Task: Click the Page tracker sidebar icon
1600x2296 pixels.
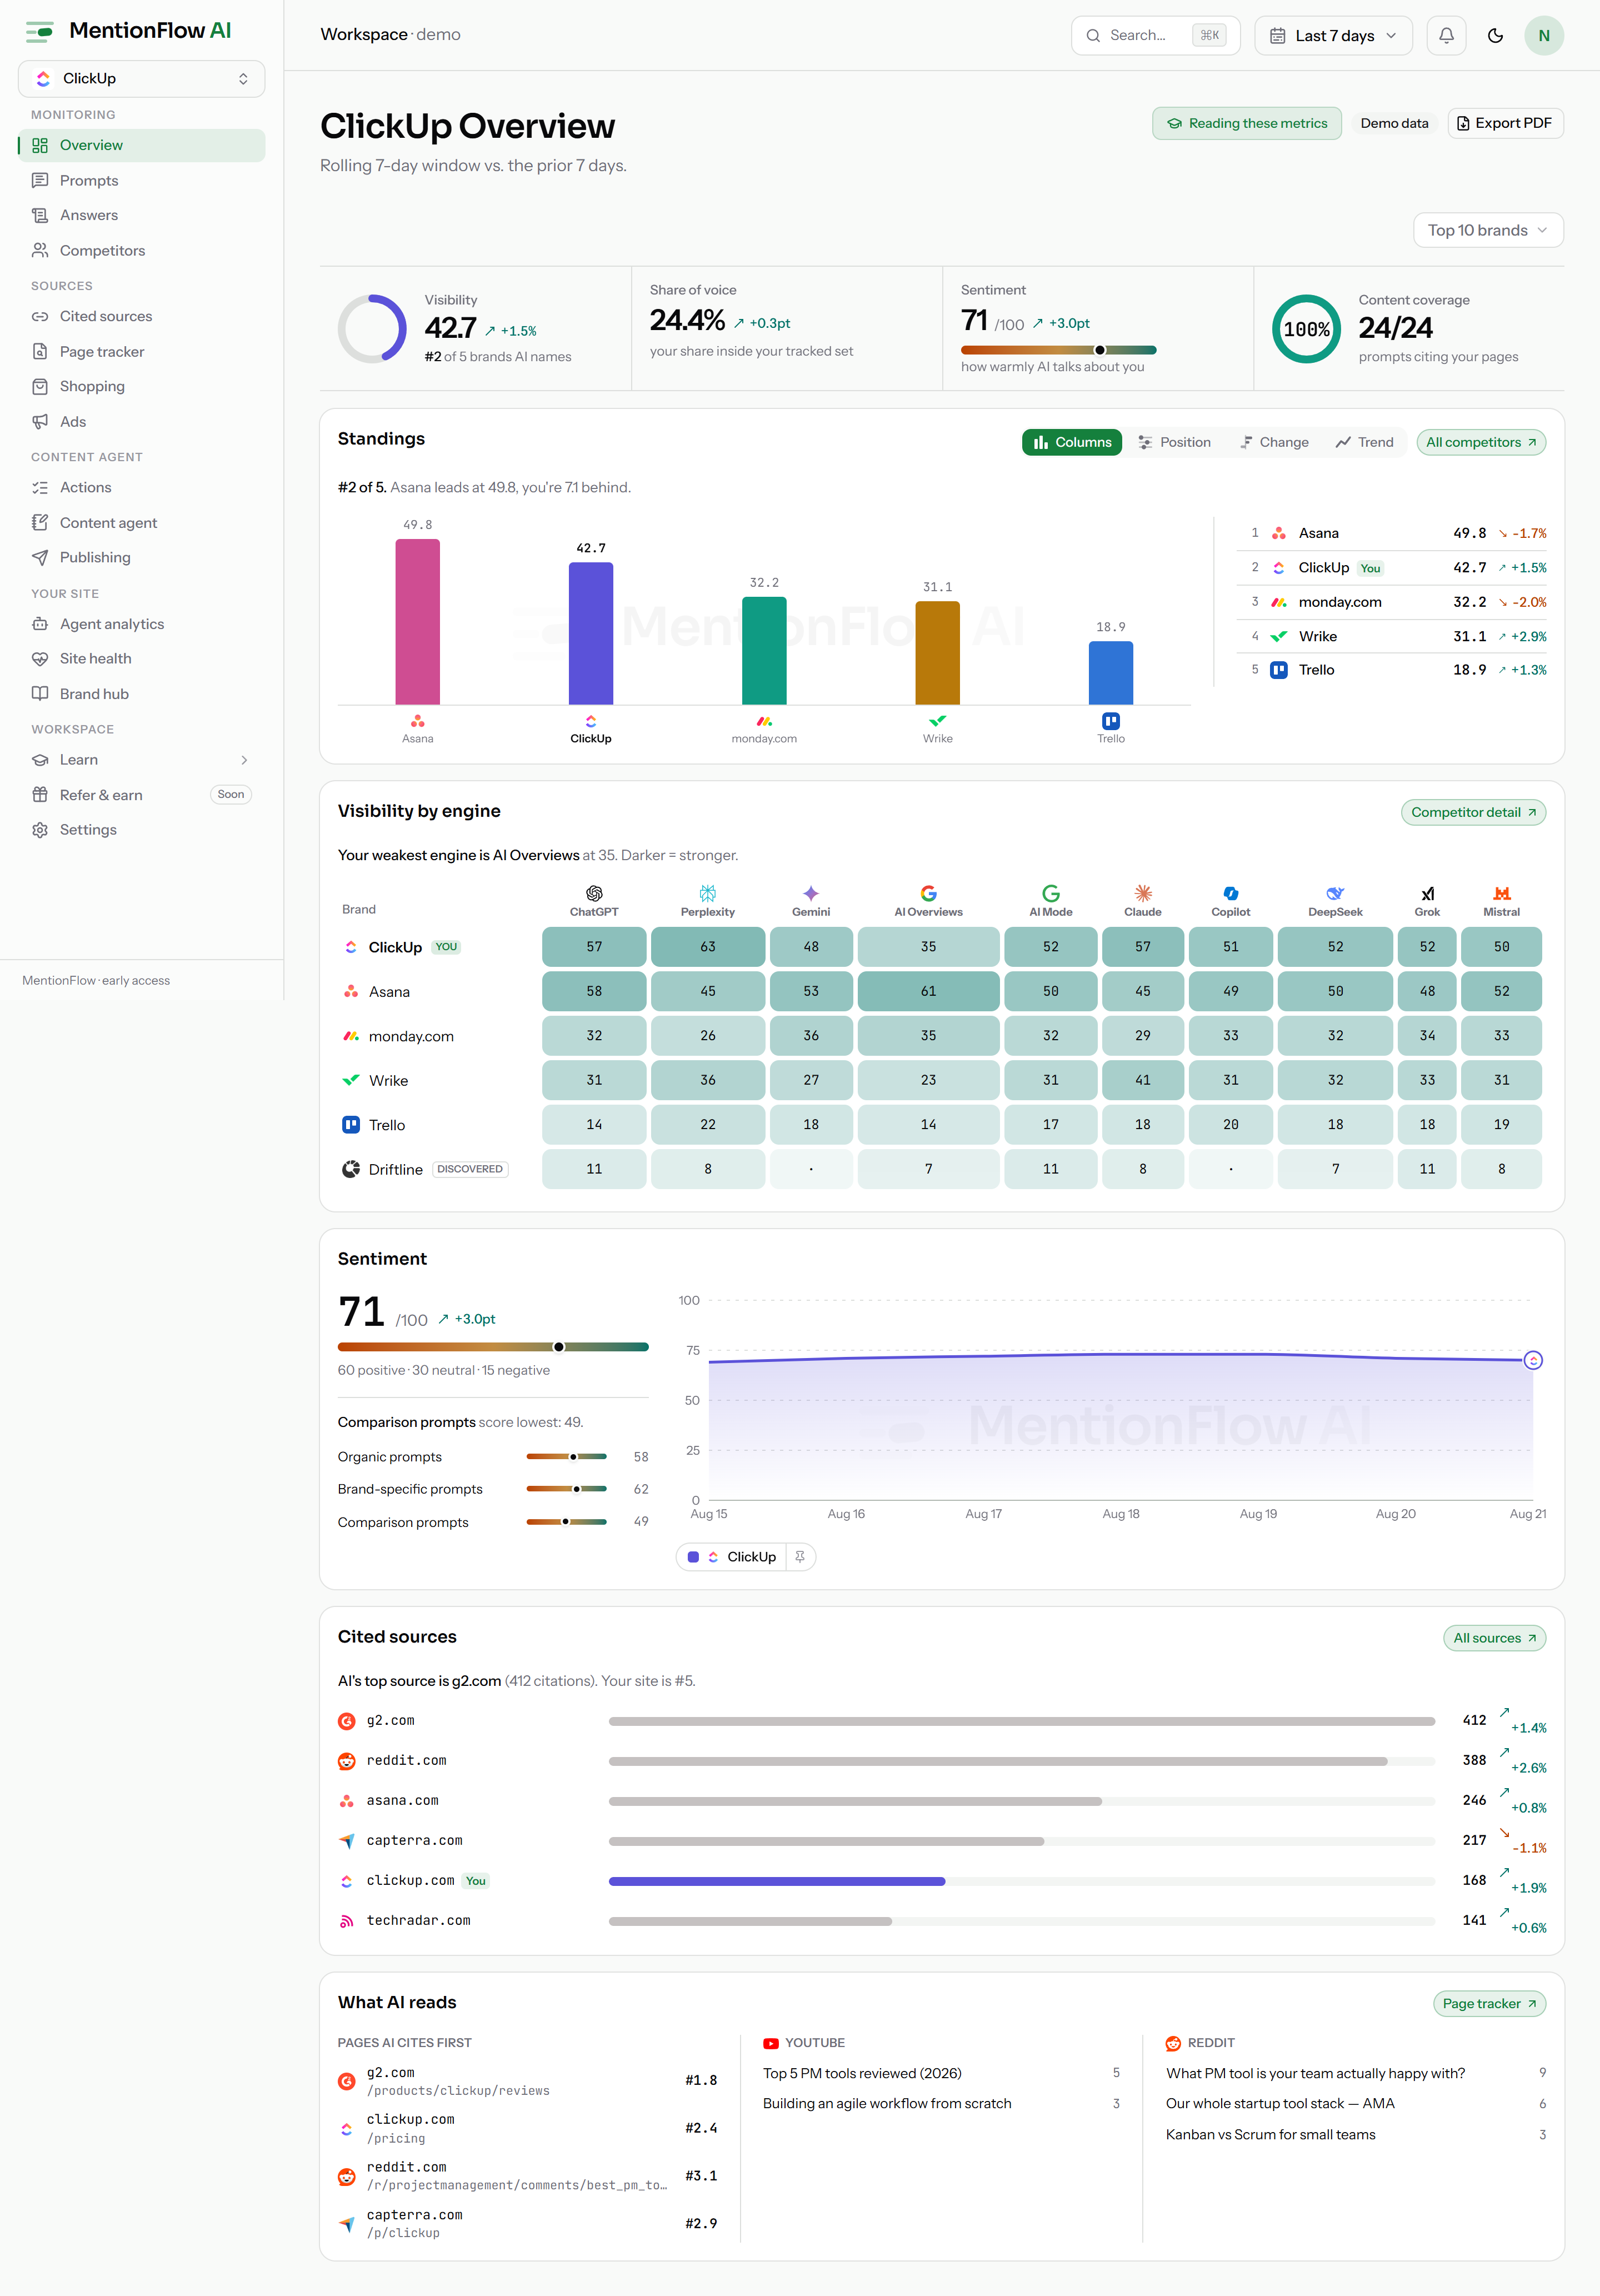Action: [x=40, y=351]
